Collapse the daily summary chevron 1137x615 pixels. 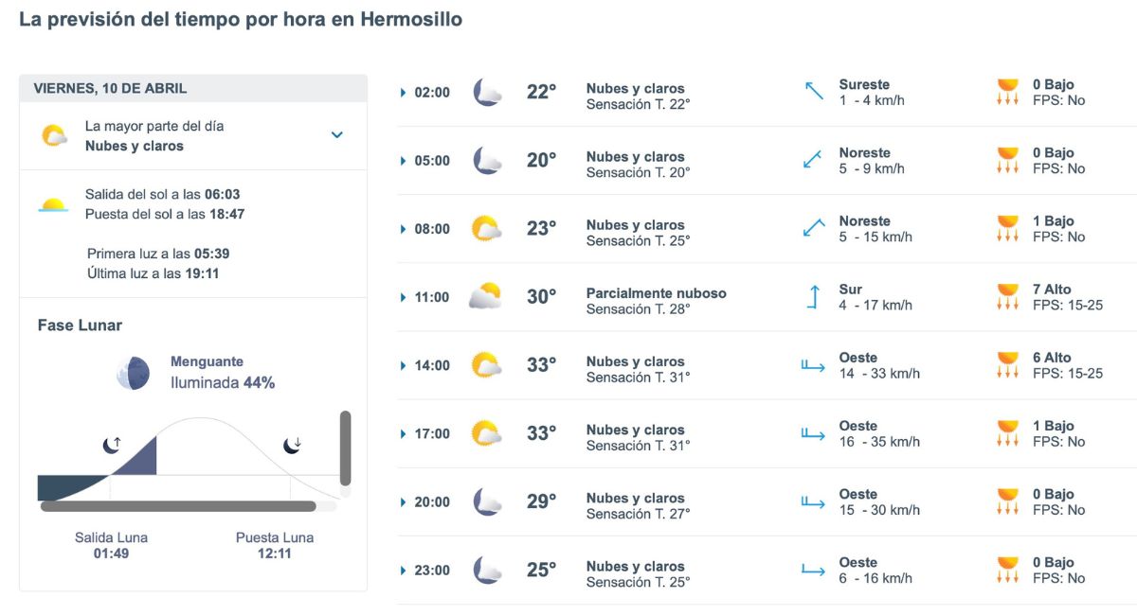coord(336,135)
